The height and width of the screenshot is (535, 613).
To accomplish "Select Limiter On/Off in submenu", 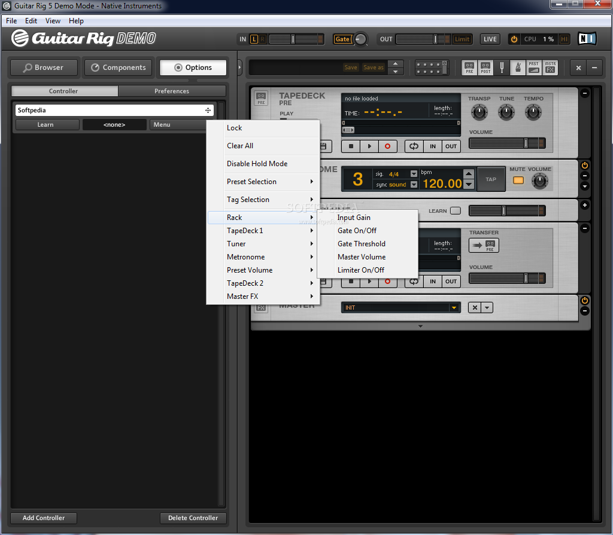I will click(x=368, y=270).
